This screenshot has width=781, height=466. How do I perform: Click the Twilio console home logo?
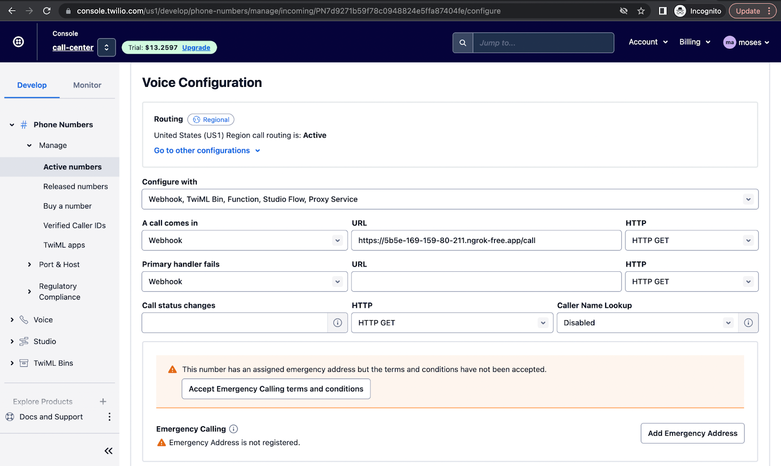click(x=19, y=42)
